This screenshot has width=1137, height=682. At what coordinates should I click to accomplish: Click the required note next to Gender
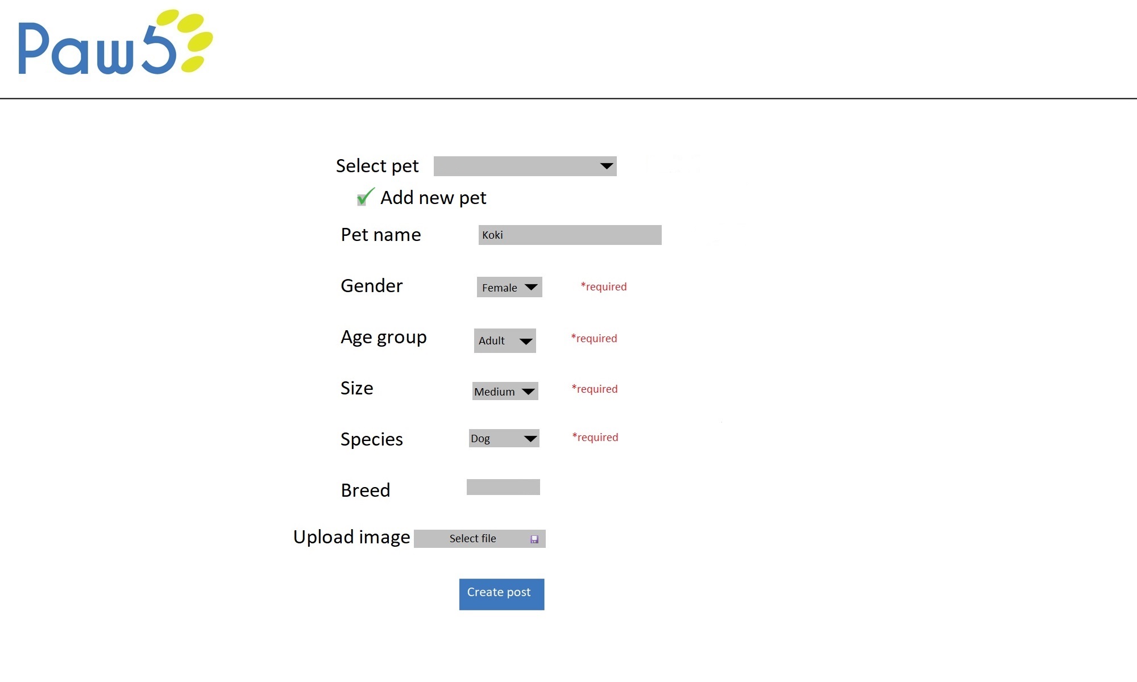tap(603, 287)
